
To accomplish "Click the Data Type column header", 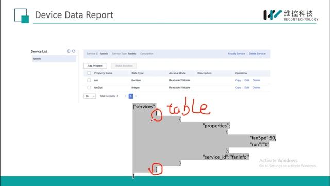I will click(138, 73).
